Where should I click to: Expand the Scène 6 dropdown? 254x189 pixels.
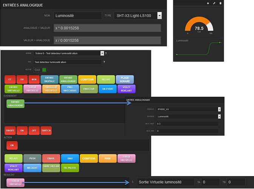pyautogui.click(x=68, y=54)
